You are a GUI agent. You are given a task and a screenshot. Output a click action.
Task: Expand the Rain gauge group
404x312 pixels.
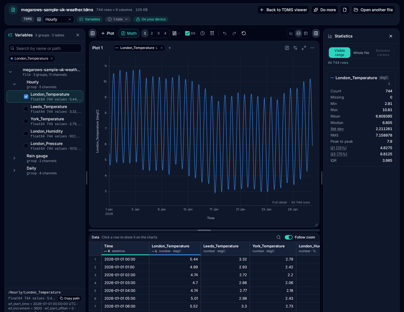pyautogui.click(x=14, y=158)
